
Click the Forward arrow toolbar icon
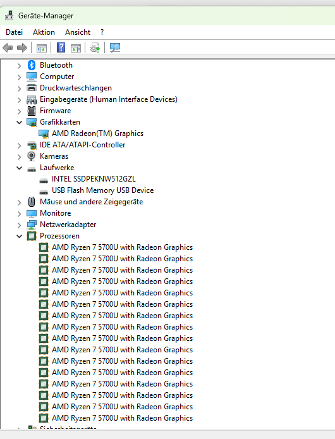[x=22, y=47]
